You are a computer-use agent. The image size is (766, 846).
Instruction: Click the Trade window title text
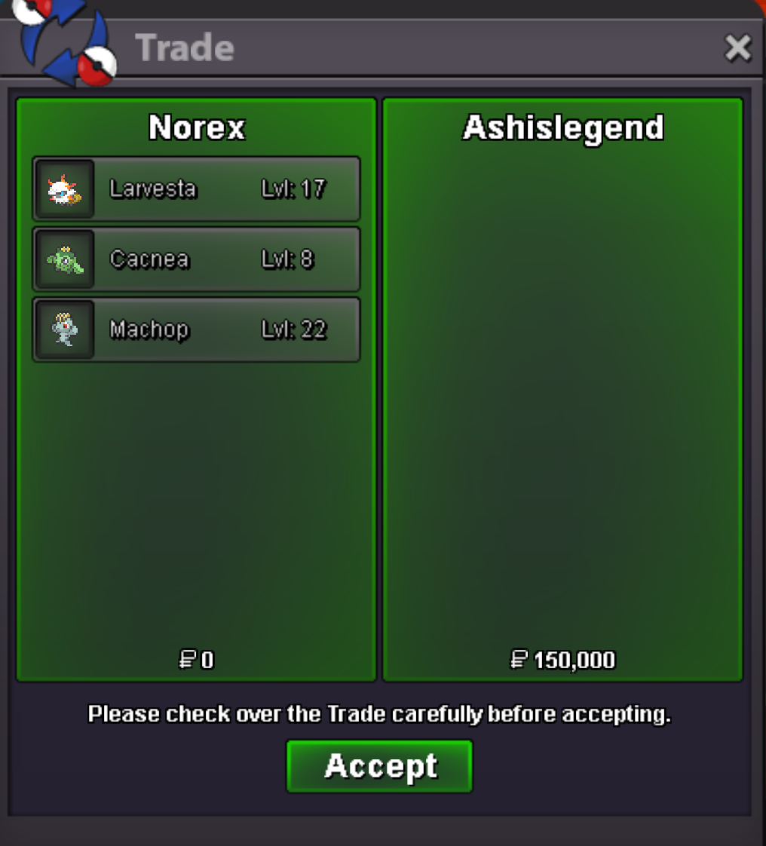click(x=185, y=48)
